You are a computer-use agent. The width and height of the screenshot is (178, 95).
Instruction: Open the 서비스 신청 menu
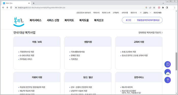[53, 20]
